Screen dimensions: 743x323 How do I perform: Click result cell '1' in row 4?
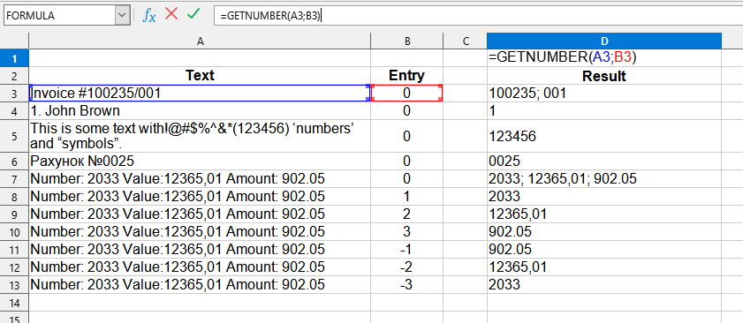pos(604,111)
